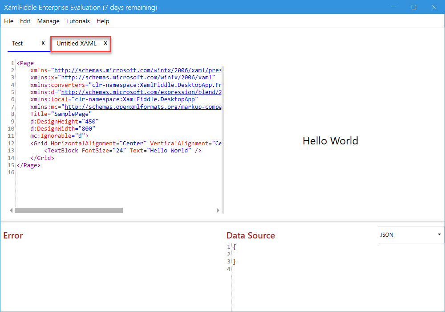Click the xmlns:converters namespace line

click(126, 85)
